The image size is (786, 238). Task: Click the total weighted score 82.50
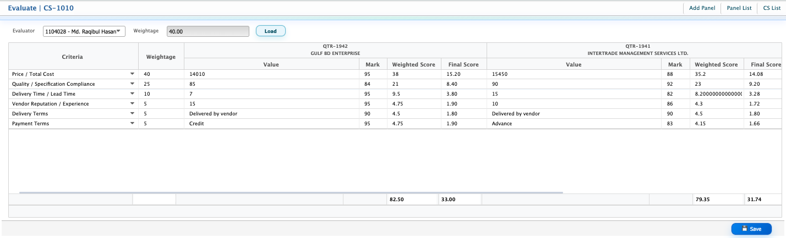(x=412, y=200)
